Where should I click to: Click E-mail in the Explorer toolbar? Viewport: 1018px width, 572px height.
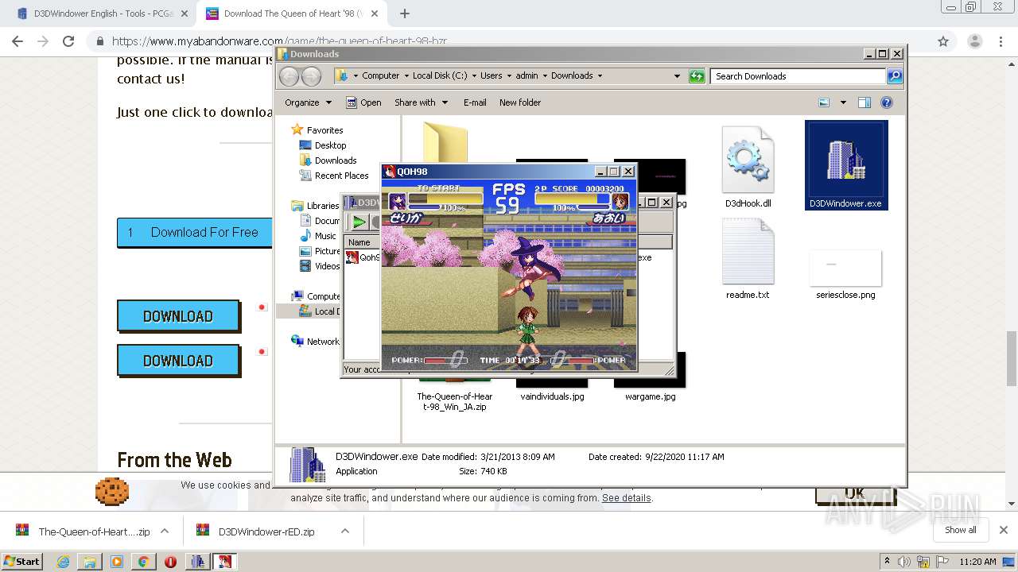tap(475, 102)
